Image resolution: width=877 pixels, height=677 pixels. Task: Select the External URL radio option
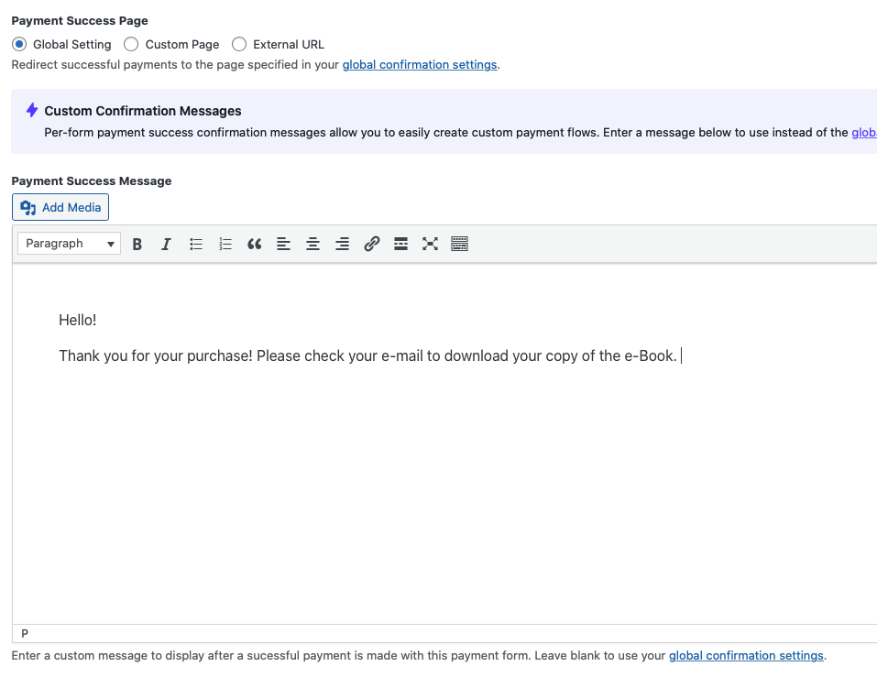click(x=239, y=44)
